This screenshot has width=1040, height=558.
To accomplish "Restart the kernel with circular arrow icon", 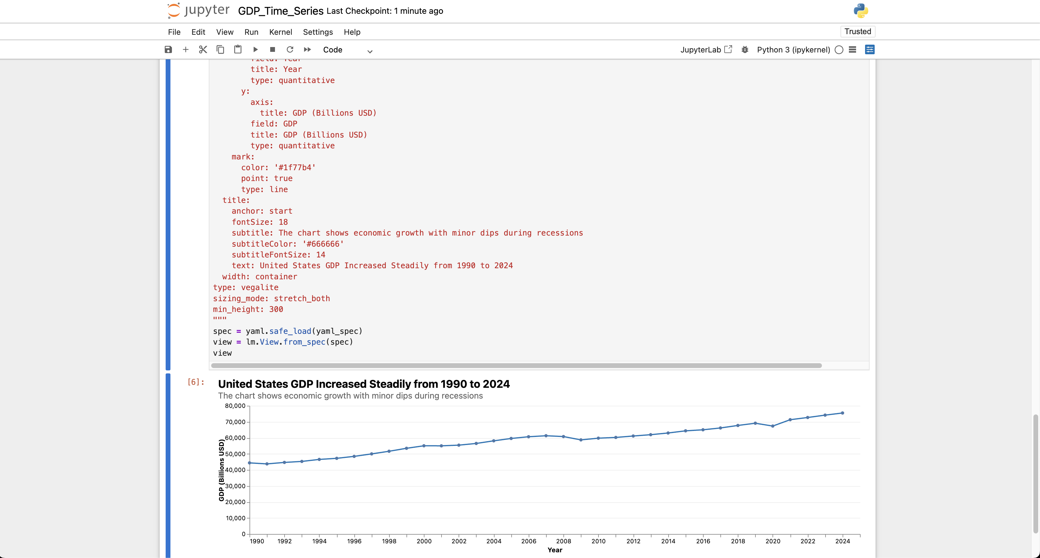I will (290, 50).
